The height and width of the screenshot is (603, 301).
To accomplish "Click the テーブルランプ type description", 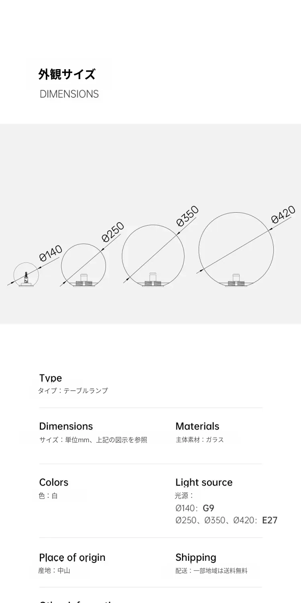I will (85, 391).
